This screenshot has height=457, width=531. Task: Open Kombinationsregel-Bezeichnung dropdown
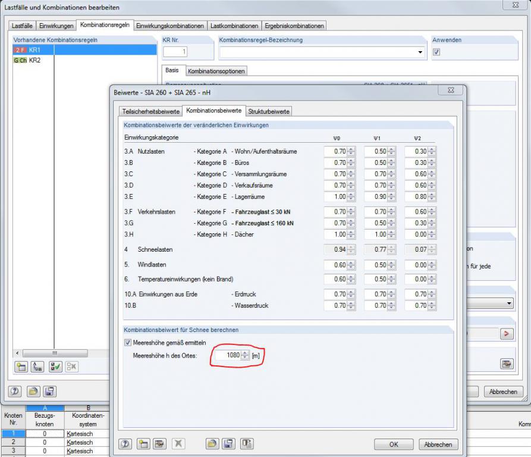[420, 52]
